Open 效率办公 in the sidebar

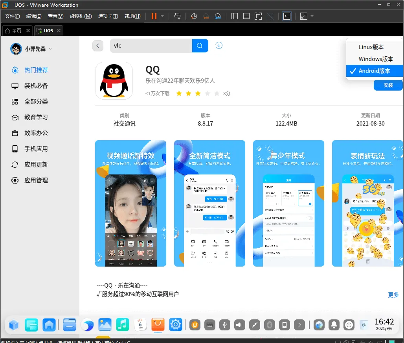[x=29, y=133]
